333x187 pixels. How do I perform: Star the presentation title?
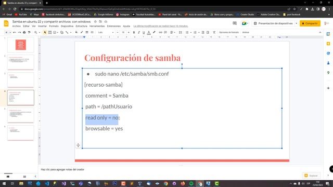coord(95,21)
